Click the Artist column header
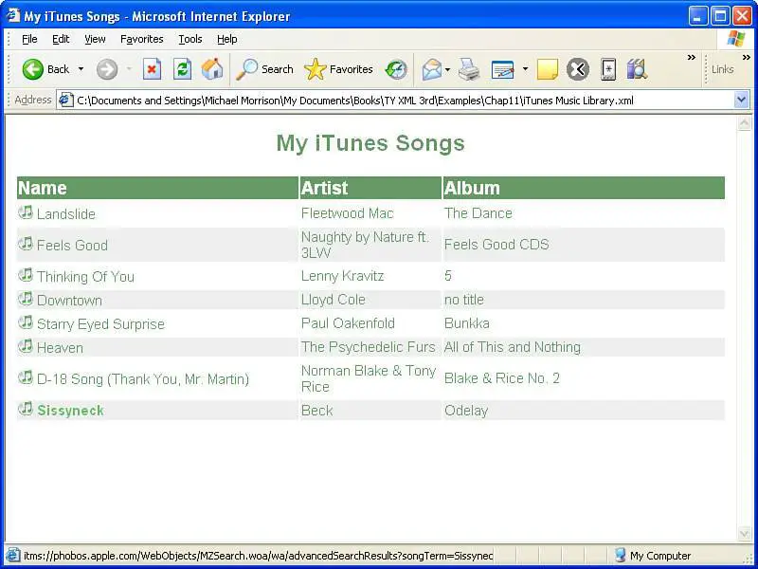 point(370,188)
